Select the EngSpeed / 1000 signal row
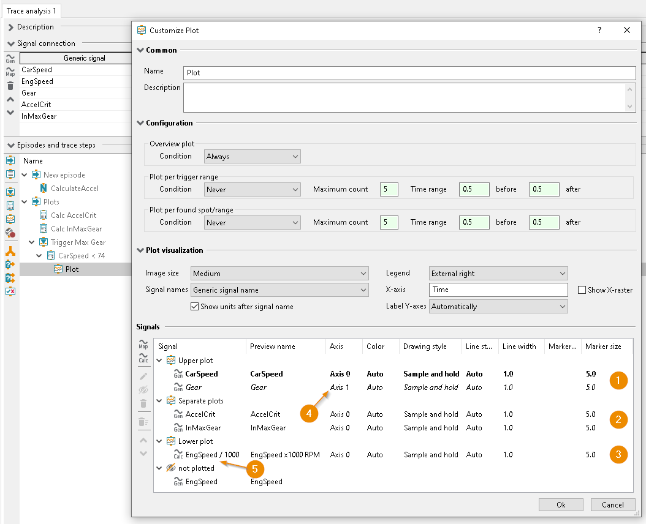646x524 pixels. point(394,454)
